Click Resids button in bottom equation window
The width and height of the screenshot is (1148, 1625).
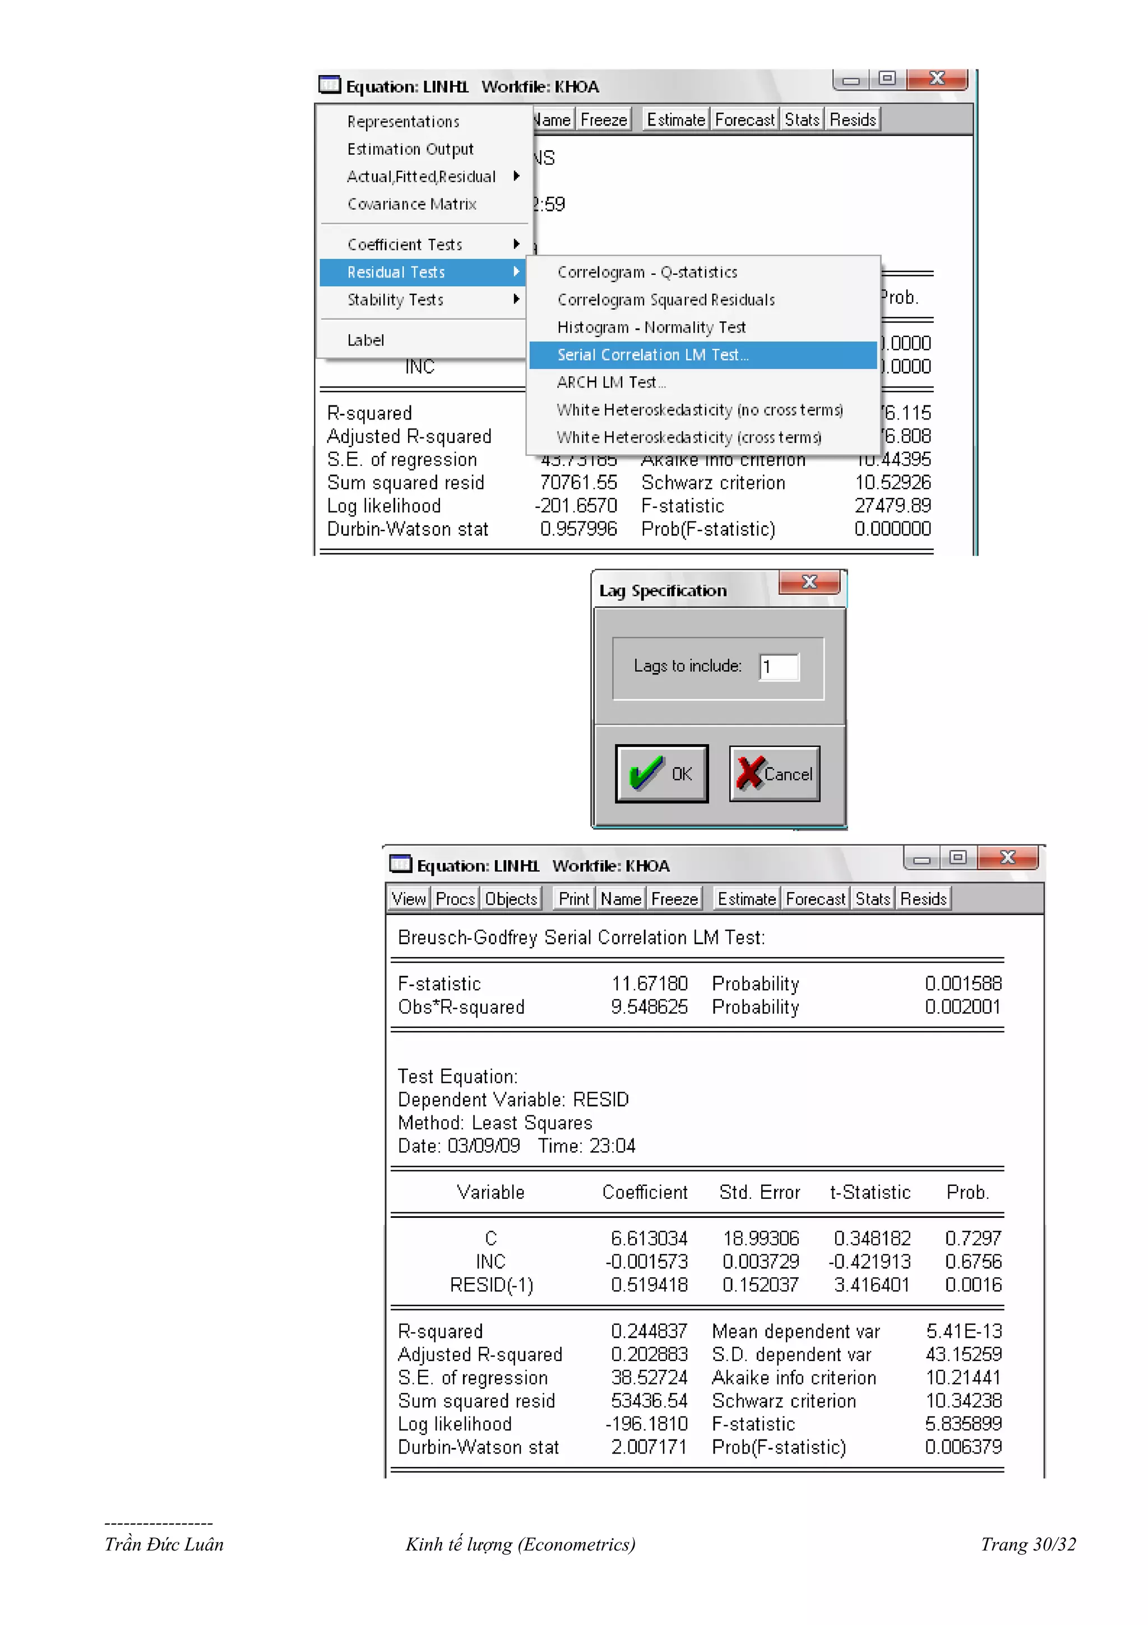(x=923, y=899)
